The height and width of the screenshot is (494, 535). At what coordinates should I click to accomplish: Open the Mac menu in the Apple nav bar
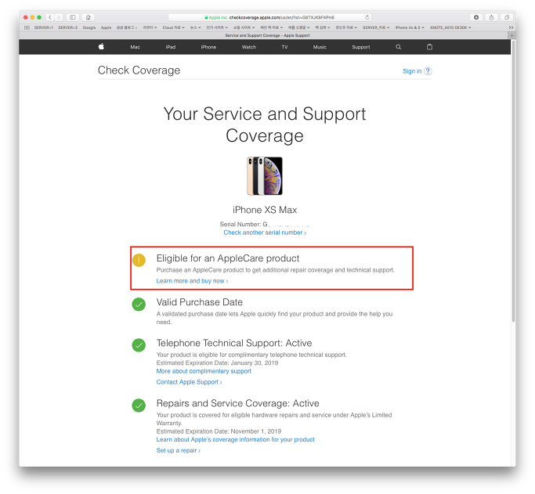click(135, 47)
